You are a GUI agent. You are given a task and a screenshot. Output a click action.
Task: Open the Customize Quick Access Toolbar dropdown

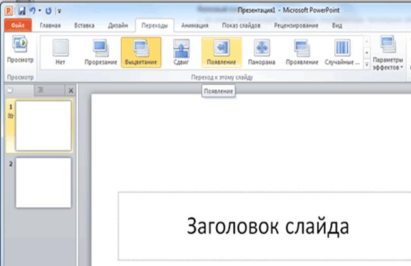point(60,11)
